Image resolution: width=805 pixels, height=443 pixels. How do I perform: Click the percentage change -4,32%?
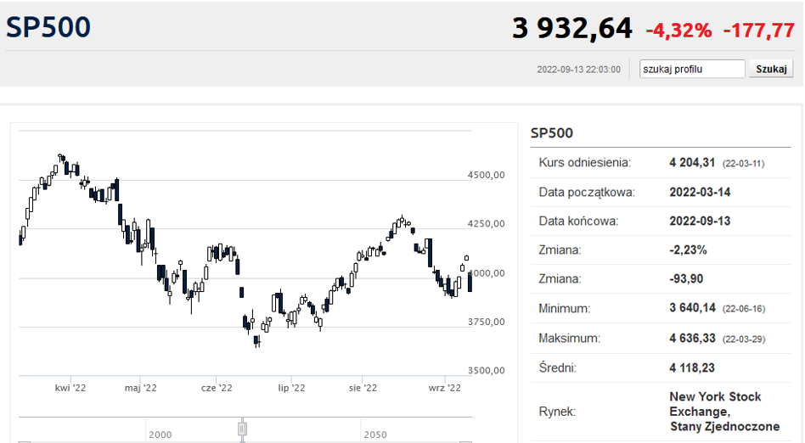point(678,31)
